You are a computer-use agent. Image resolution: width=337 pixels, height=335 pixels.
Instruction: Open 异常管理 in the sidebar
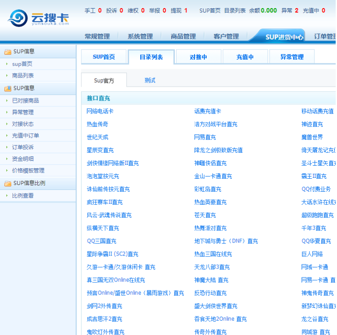pyautogui.click(x=23, y=112)
